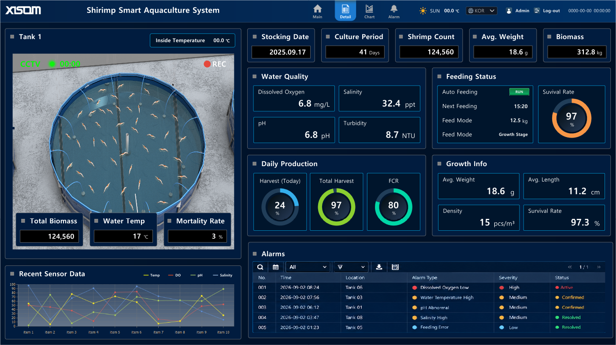Click the Tank 1 CCTV video feed
The image size is (616, 345).
pyautogui.click(x=123, y=151)
